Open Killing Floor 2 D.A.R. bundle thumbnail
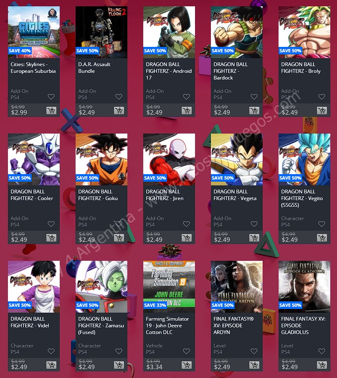Image resolution: width=337 pixels, height=378 pixels. (x=101, y=32)
